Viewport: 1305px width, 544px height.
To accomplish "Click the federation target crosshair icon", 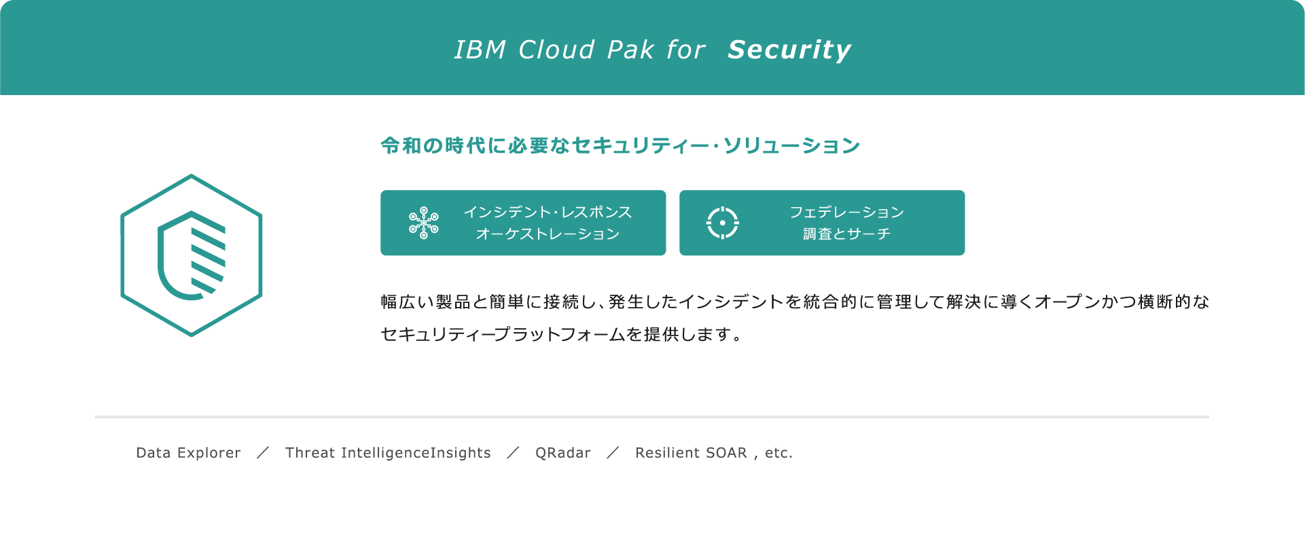I will pyautogui.click(x=723, y=223).
